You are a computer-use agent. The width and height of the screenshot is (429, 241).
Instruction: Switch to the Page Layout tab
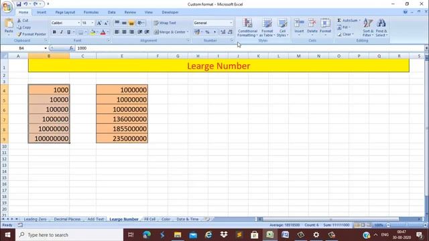(65, 12)
